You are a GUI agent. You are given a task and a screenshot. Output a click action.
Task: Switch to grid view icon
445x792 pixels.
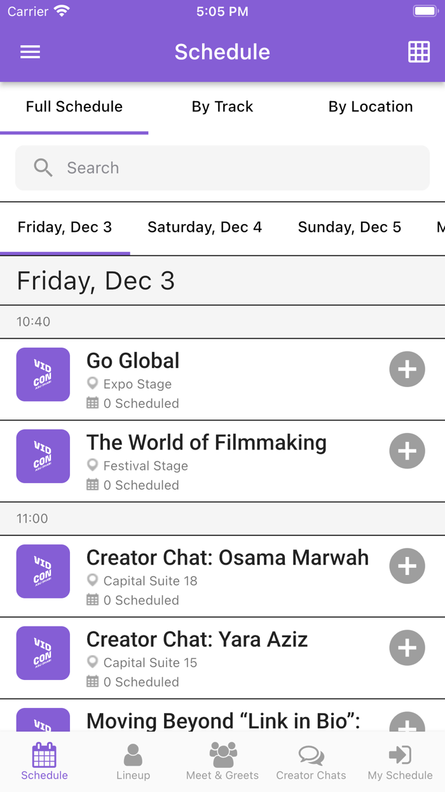coord(419,52)
